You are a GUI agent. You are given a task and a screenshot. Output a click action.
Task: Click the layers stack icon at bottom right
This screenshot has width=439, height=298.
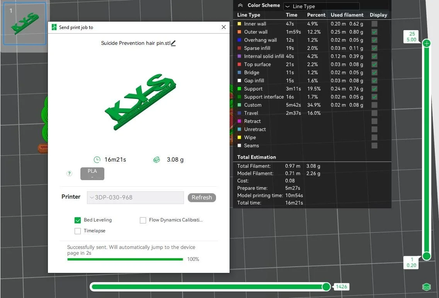tap(426, 287)
